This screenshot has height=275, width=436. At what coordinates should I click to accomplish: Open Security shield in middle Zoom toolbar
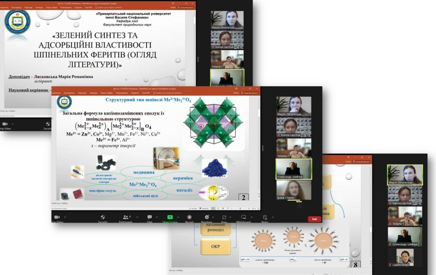[x=103, y=217]
